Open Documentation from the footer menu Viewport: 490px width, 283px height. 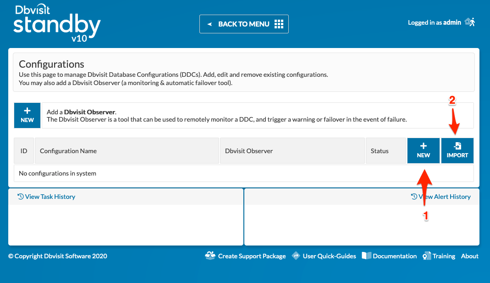[394, 256]
